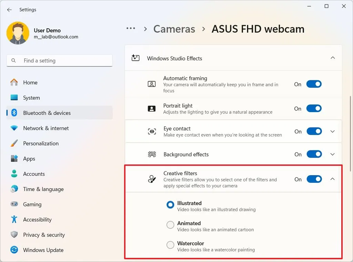Image resolution: width=353 pixels, height=262 pixels.
Task: Click the Creative filters pen icon
Action: (x=152, y=178)
